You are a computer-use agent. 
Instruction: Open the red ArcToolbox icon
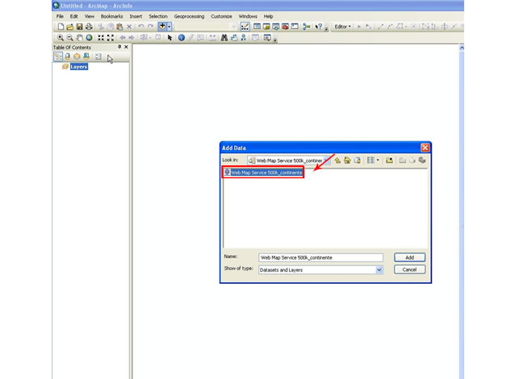[x=285, y=27]
